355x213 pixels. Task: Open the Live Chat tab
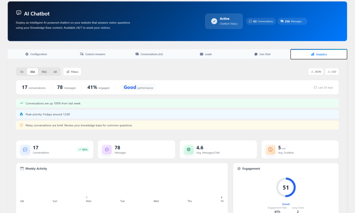(x=262, y=54)
